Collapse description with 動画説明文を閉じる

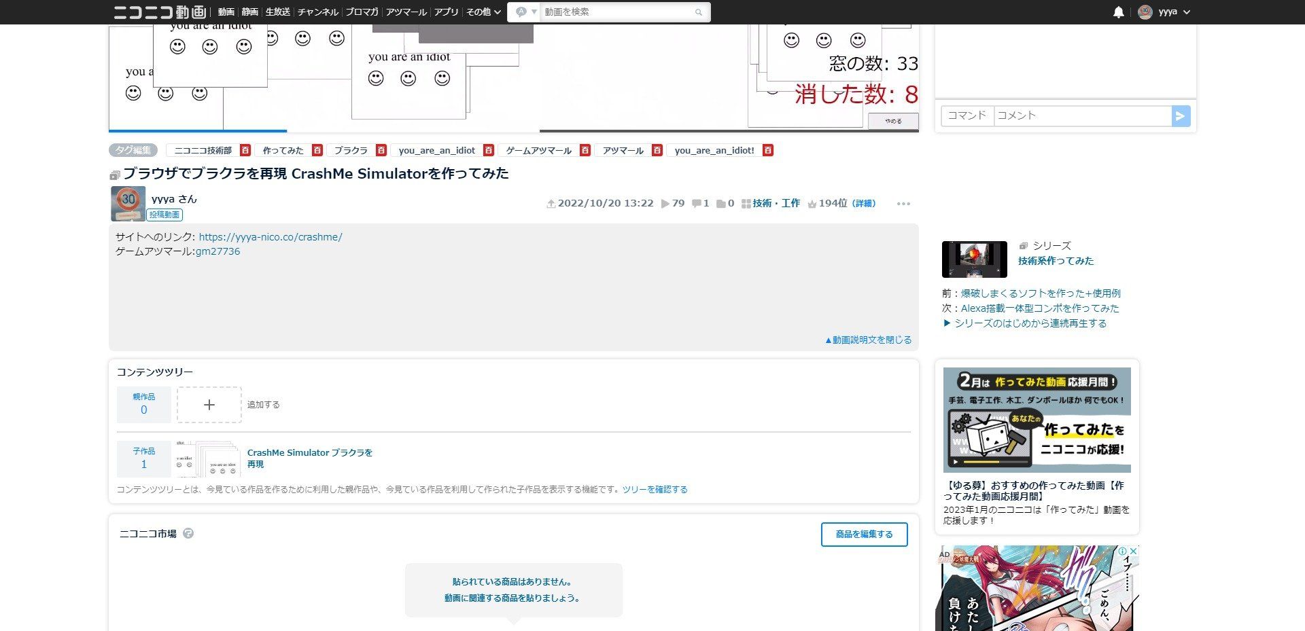click(x=868, y=340)
